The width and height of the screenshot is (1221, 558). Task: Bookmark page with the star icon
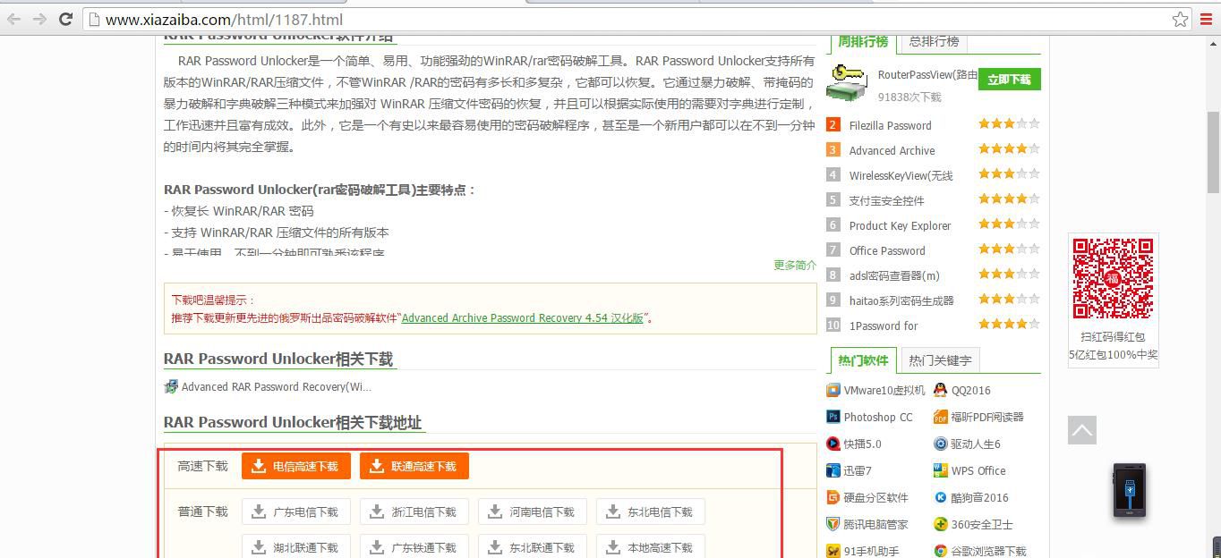[x=1181, y=19]
